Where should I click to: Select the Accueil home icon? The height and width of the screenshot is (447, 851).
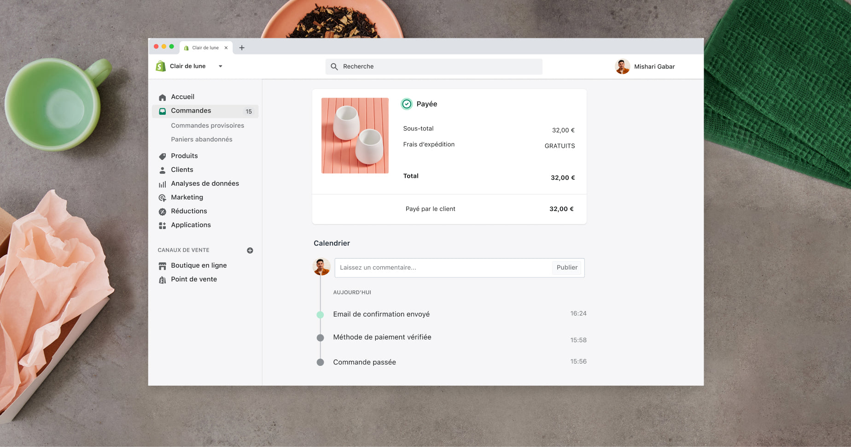162,97
